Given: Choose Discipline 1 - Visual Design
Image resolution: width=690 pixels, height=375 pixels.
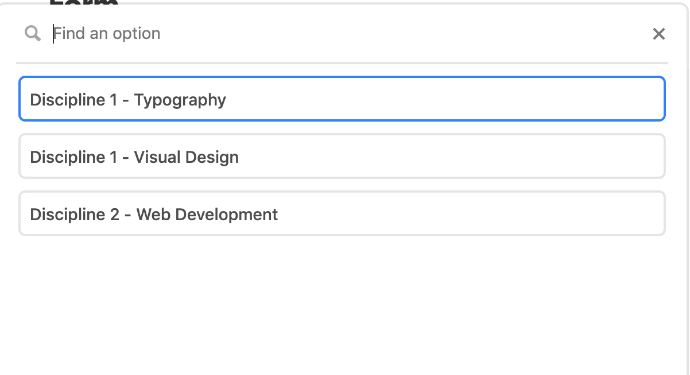Looking at the screenshot, I should click(342, 156).
